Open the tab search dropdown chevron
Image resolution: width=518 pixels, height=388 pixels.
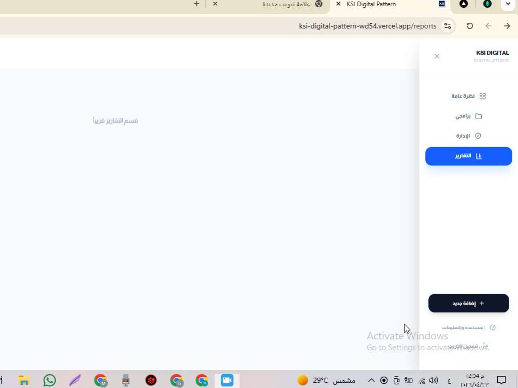coord(508,4)
